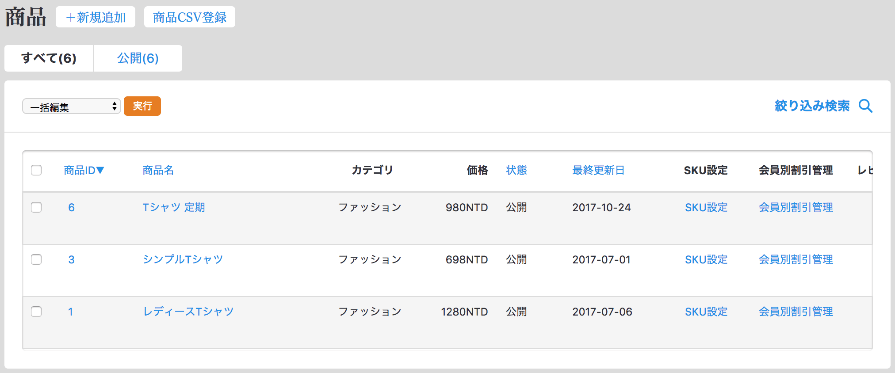Select the すべて(6) tab

pyautogui.click(x=49, y=58)
